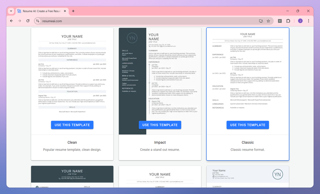Use the Impact template button
This screenshot has width=320, height=194.
click(160, 125)
